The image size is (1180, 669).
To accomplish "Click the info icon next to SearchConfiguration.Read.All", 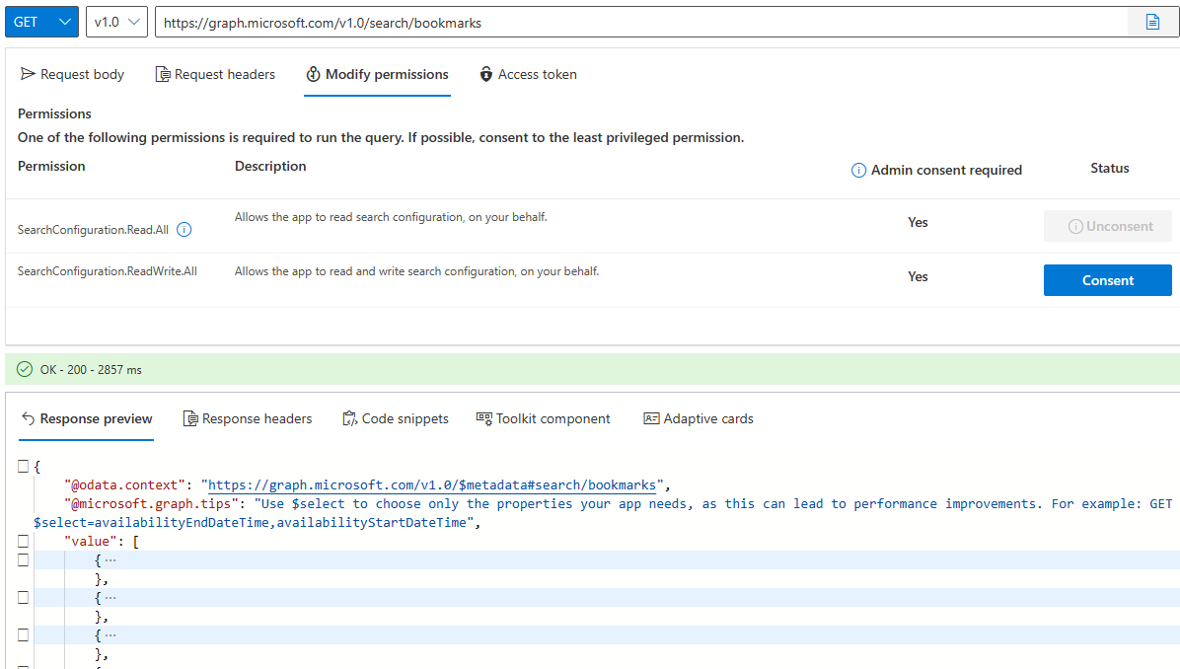I will 184,230.
